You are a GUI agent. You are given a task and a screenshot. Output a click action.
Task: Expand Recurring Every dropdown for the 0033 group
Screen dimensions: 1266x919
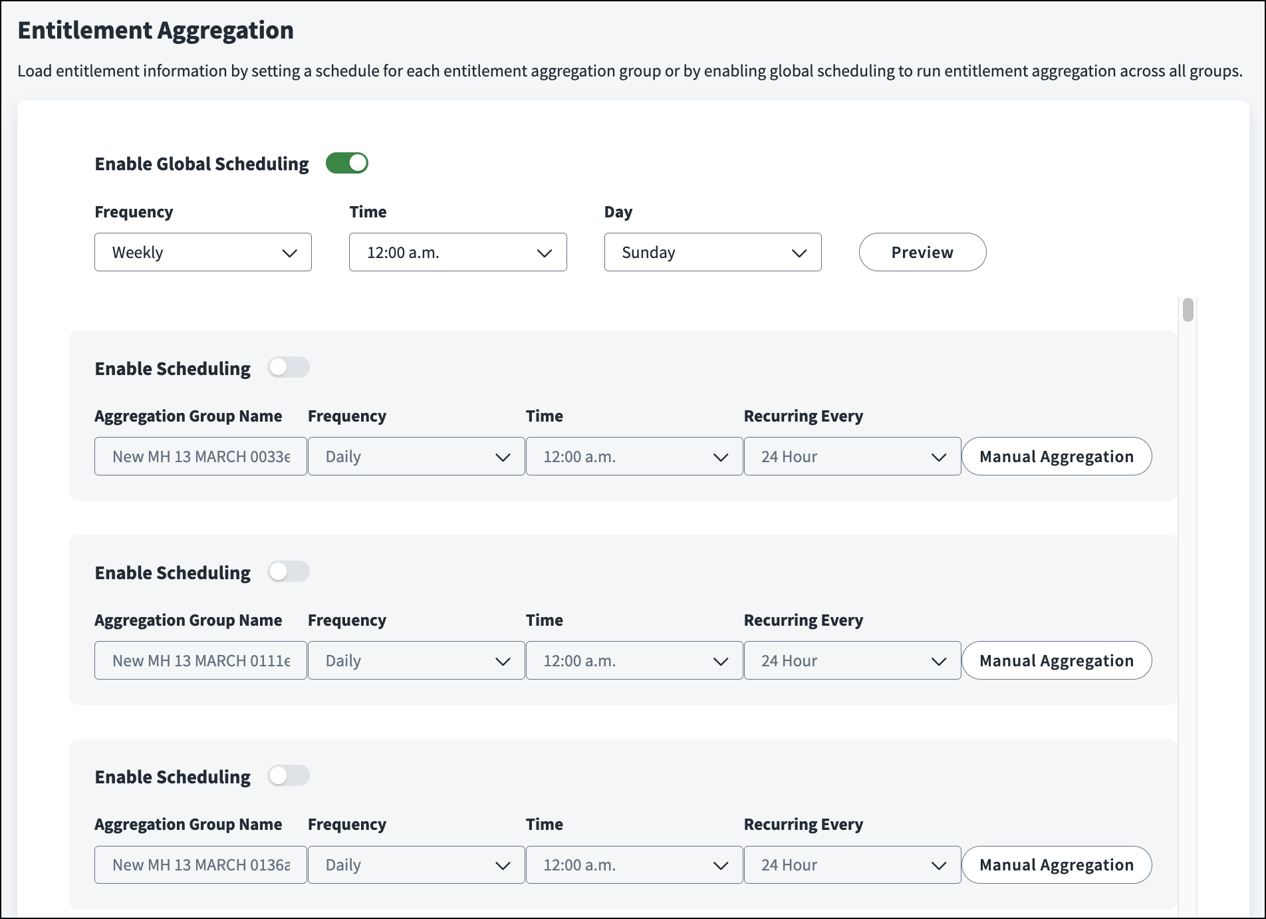[852, 456]
